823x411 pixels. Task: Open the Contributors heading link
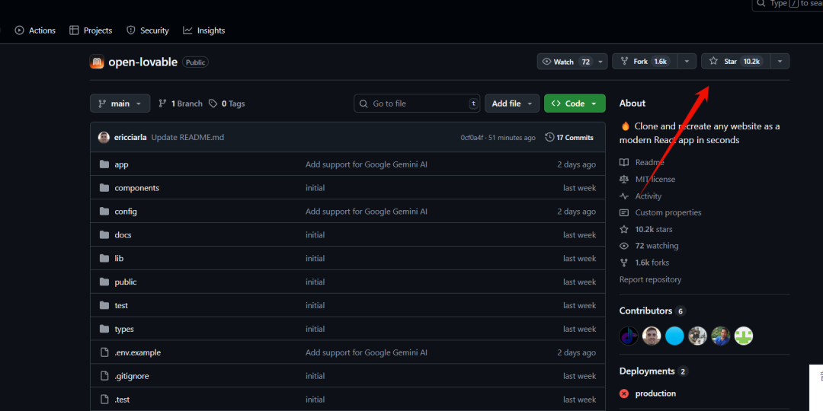(x=652, y=311)
